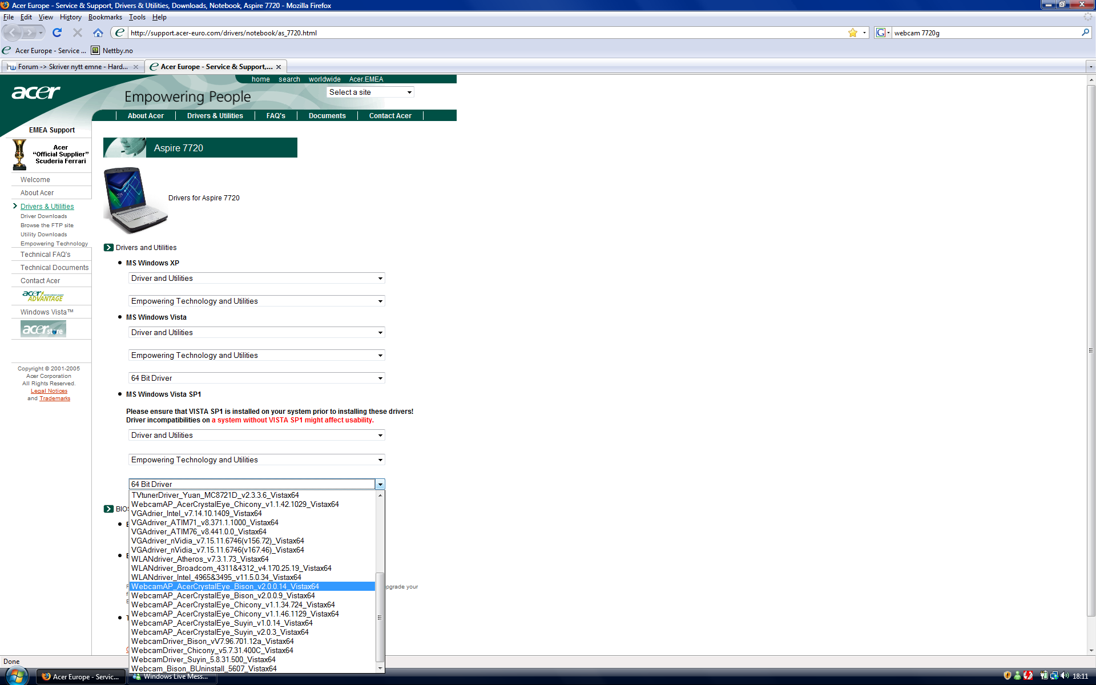Click the Contact Acer nav bar link

[390, 115]
